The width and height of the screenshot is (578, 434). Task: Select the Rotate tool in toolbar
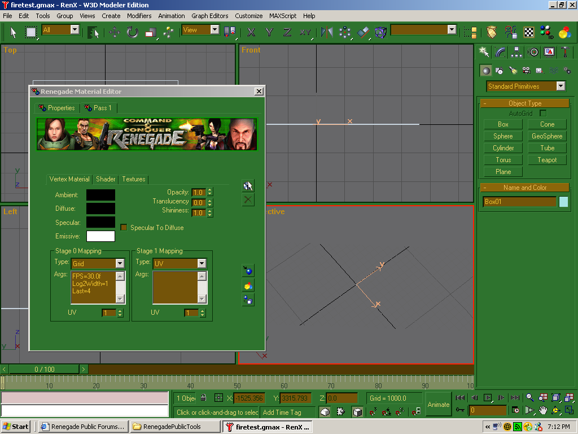[x=132, y=32]
